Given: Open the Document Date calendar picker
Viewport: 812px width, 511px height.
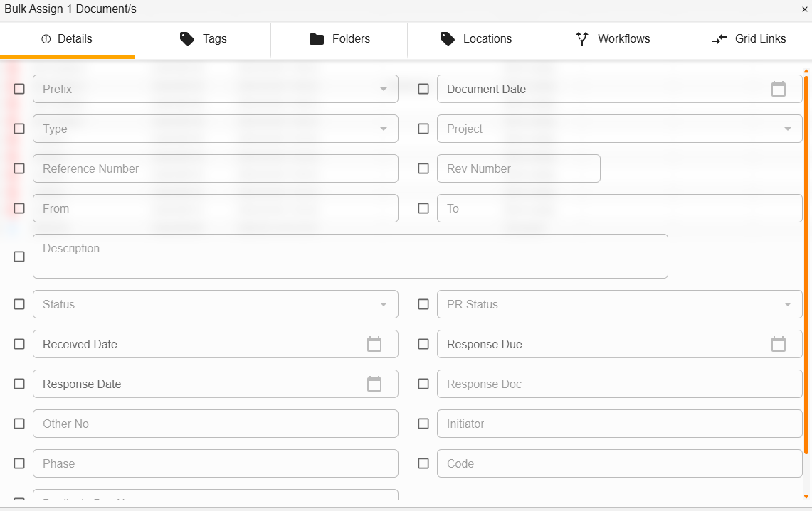Looking at the screenshot, I should tap(779, 88).
